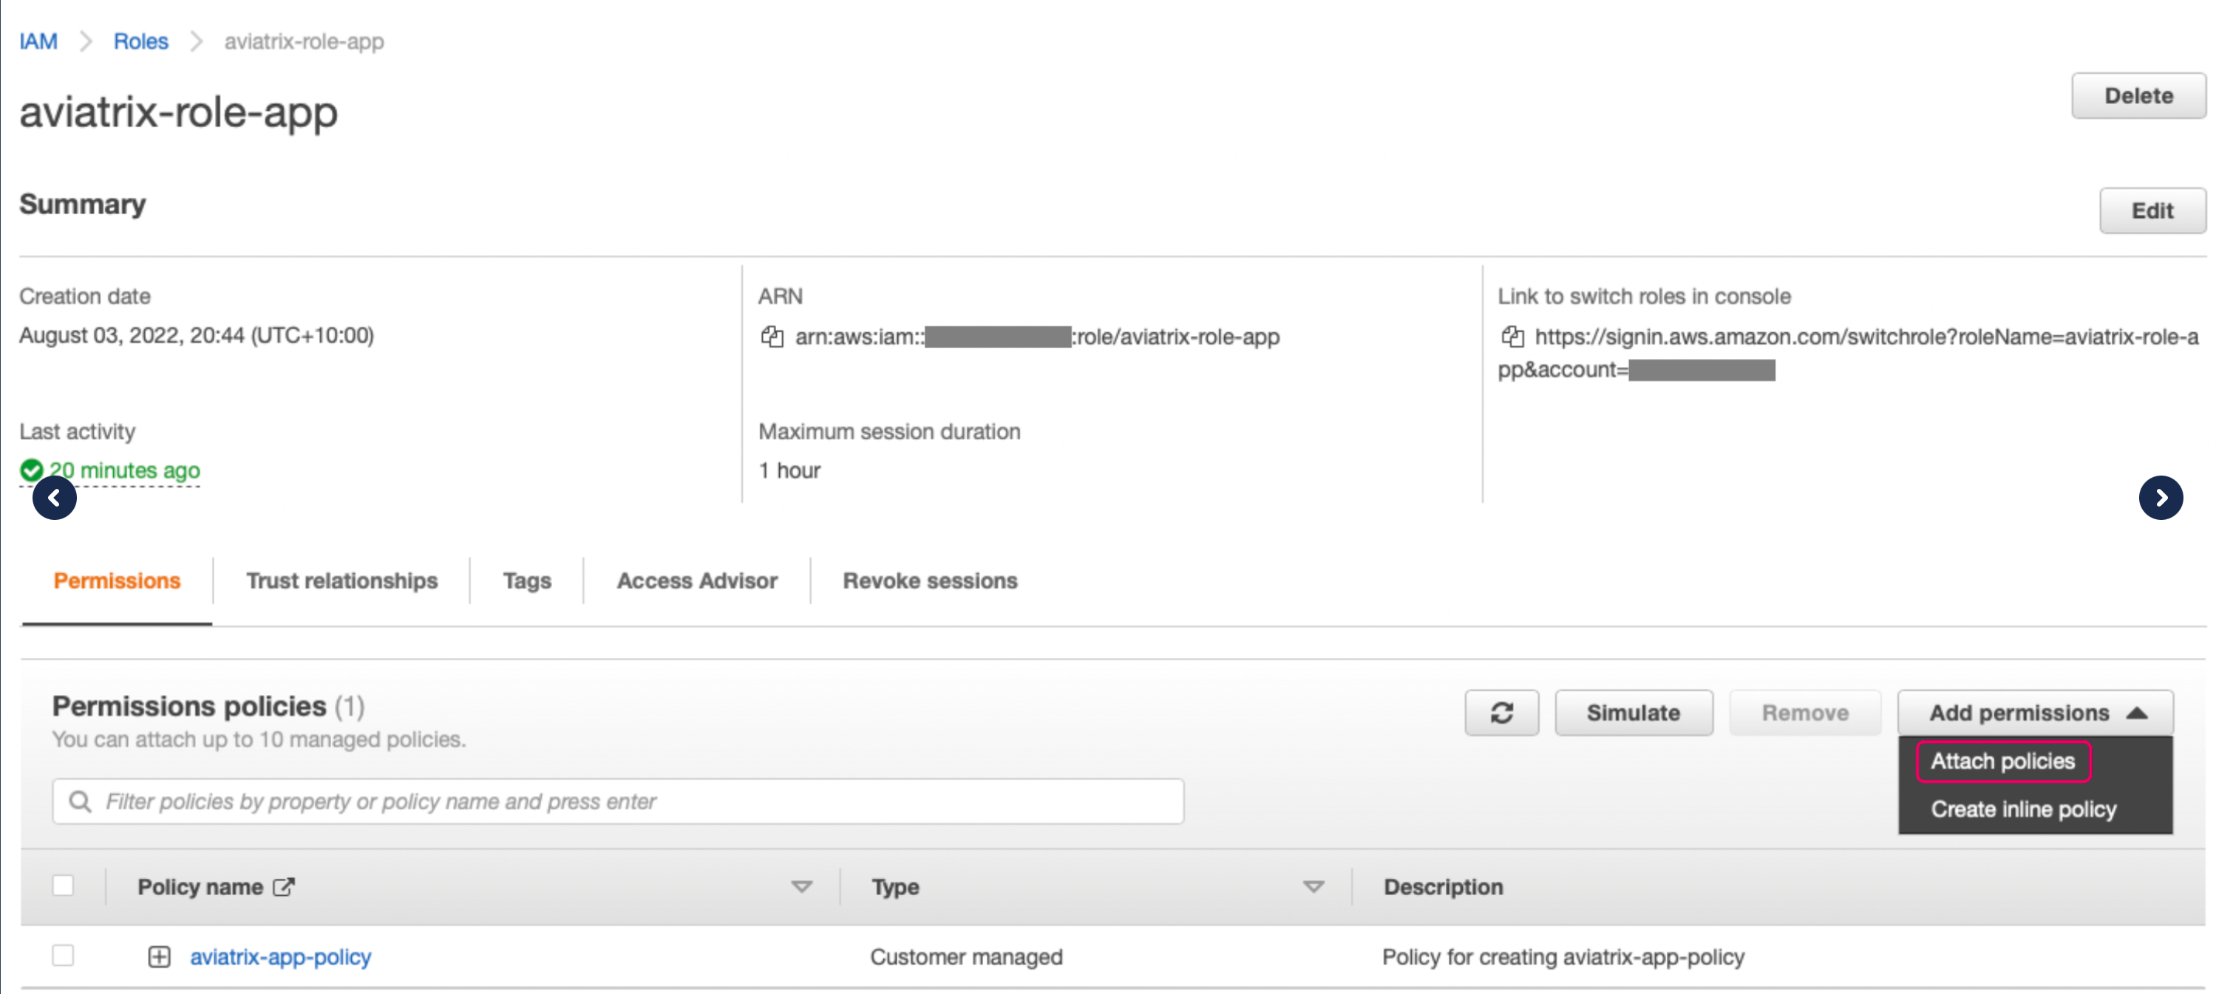Click the search magnifier in the filter field
The image size is (2216, 994).
(x=82, y=801)
